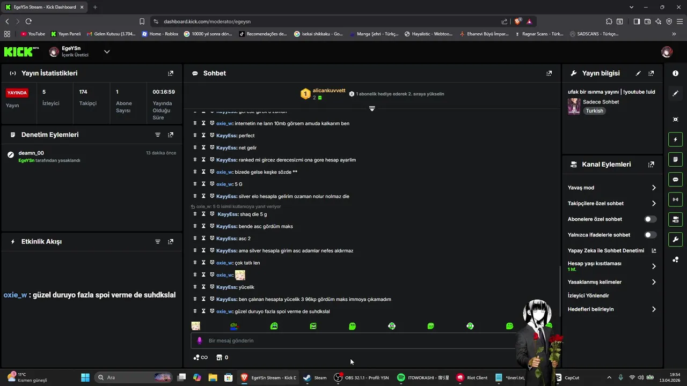Pop out the Sohbet chat panel
Viewport: 687px width, 386px height.
click(x=549, y=73)
